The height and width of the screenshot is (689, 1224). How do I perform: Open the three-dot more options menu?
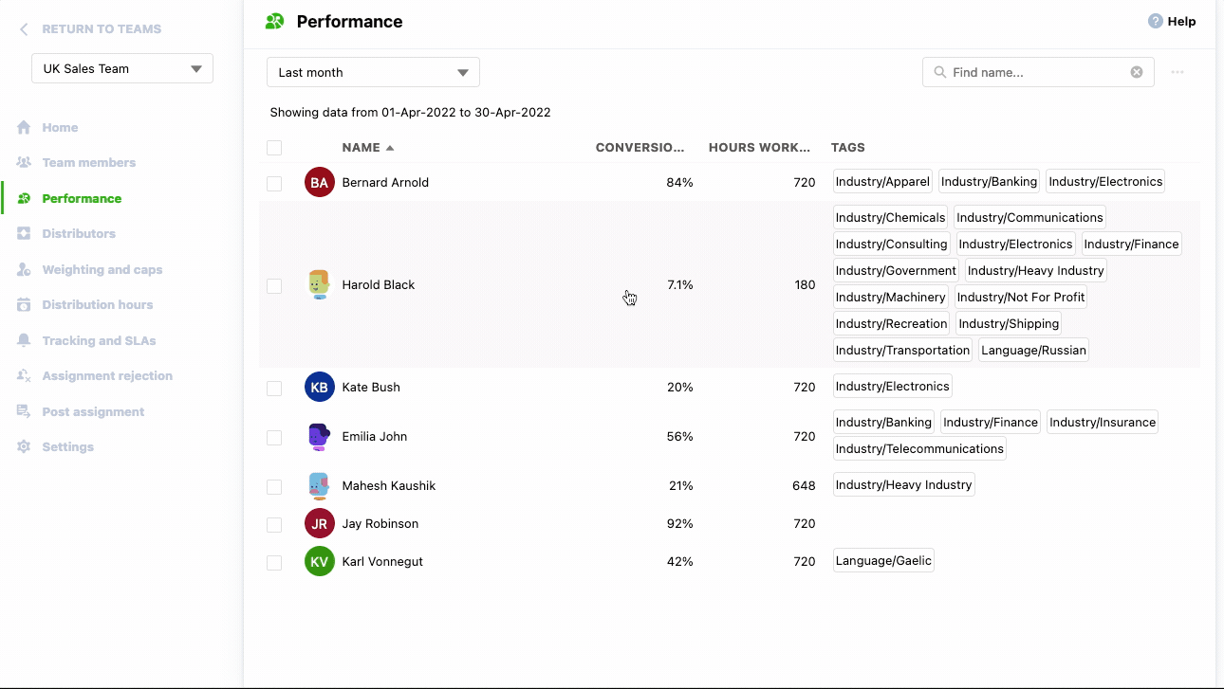tap(1178, 72)
